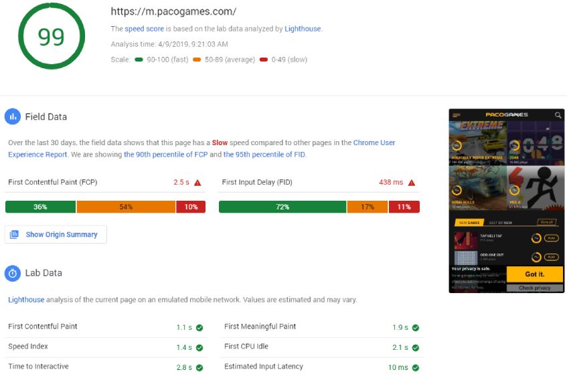The width and height of the screenshot is (567, 376).
Task: Click the Estimated Input Latency 10 ms value
Action: (398, 367)
